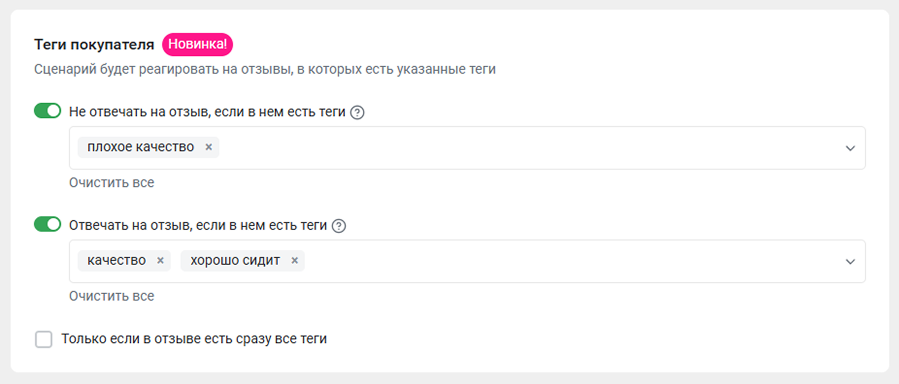This screenshot has width=899, height=384.
Task: Check «Только если в отзыве есть сразу все теги»
Action: (44, 339)
